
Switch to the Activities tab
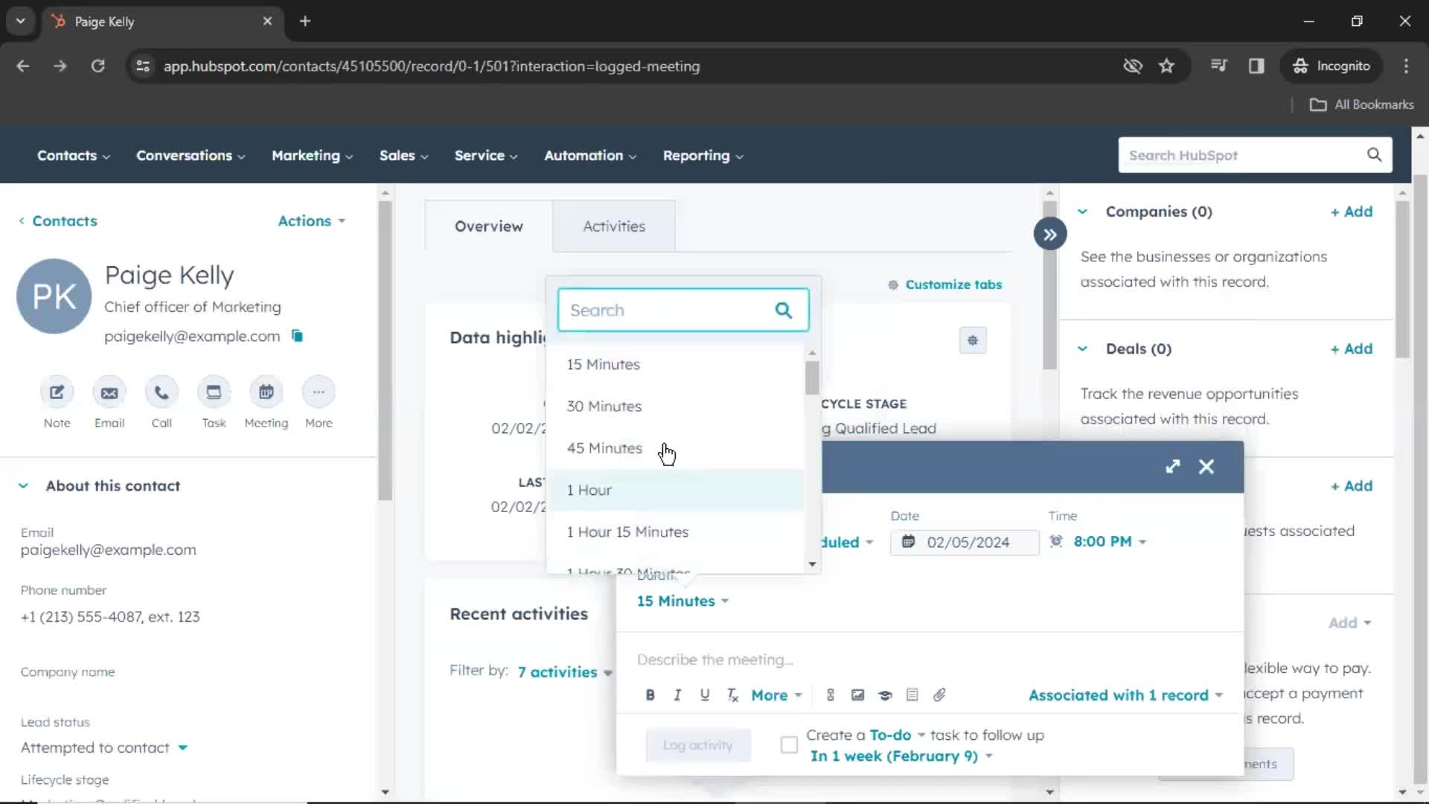(x=613, y=226)
